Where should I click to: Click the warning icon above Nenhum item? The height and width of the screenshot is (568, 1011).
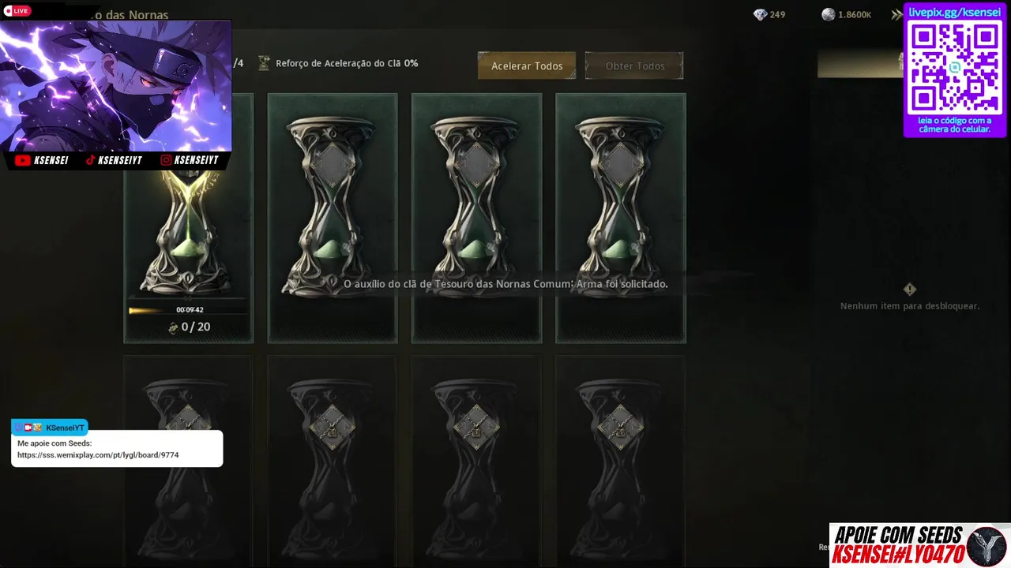[910, 290]
